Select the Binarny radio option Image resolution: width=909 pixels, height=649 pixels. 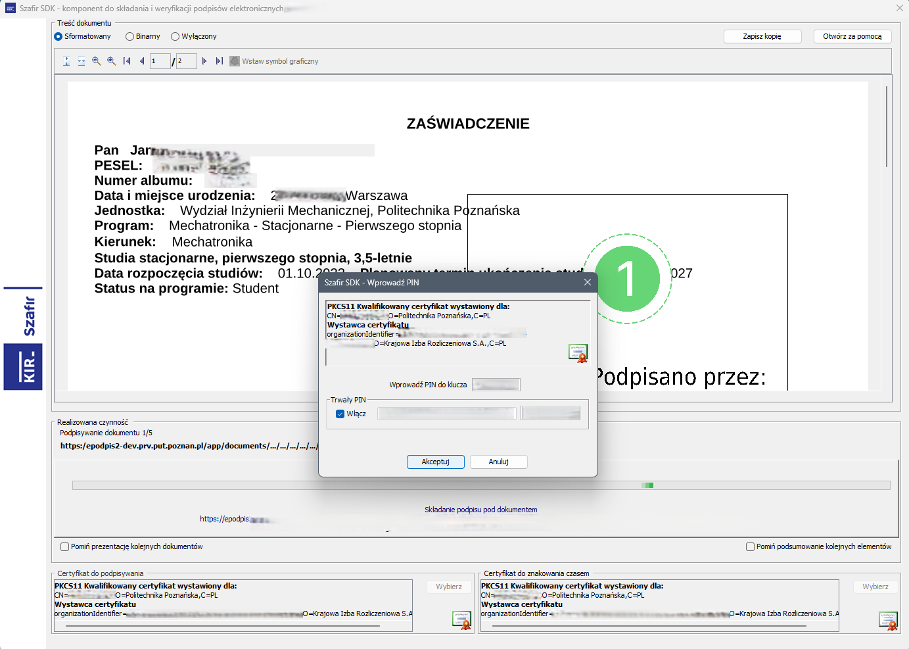[x=130, y=37]
